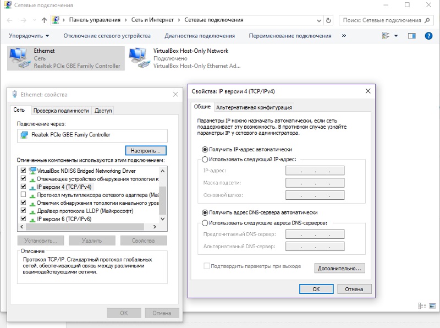Select IP версии 4 (TCP/IPv4) list item
Image resolution: width=440 pixels, height=328 pixels.
[x=64, y=187]
